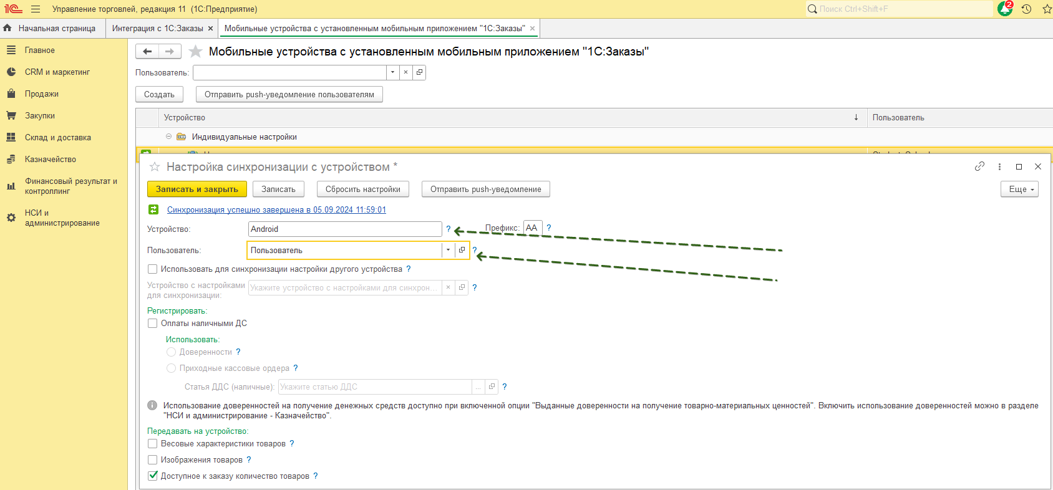Show help for Весовые характеристики товаров
The image size is (1053, 490).
click(292, 444)
